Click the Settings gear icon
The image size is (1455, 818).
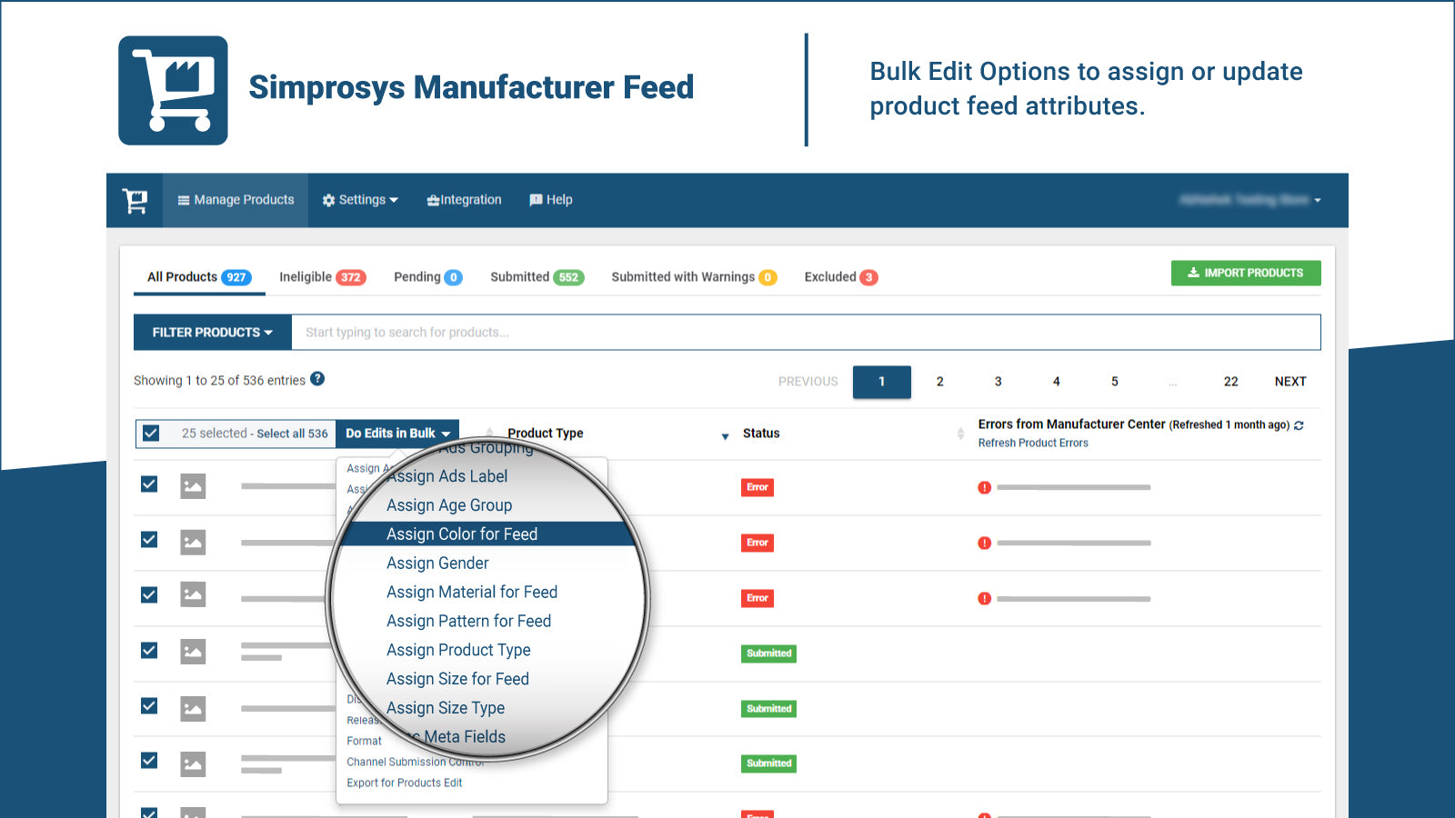[328, 200]
